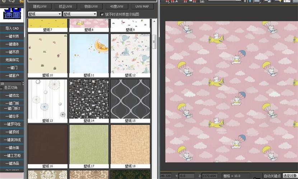Click the material list scrollbar thumb

[154, 42]
